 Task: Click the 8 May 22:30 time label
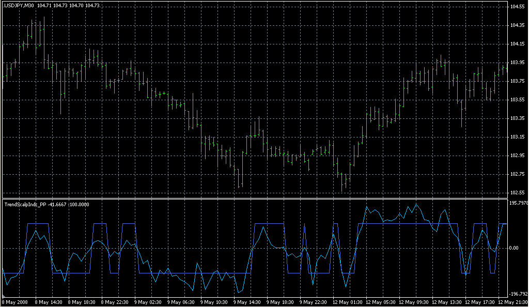click(x=115, y=302)
